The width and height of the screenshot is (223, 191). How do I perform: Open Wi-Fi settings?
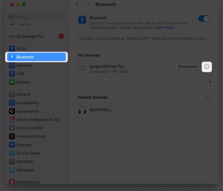point(36,48)
